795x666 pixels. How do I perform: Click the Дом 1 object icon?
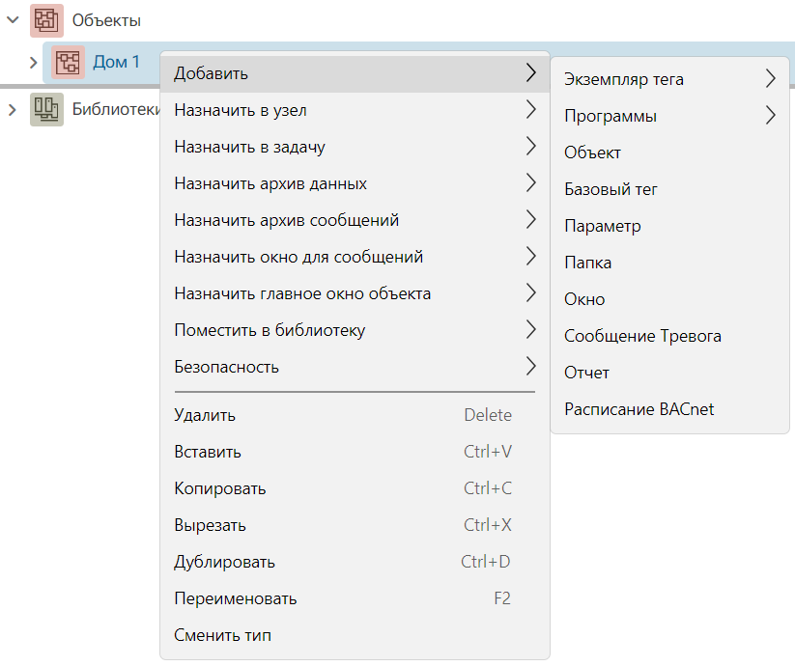point(68,63)
